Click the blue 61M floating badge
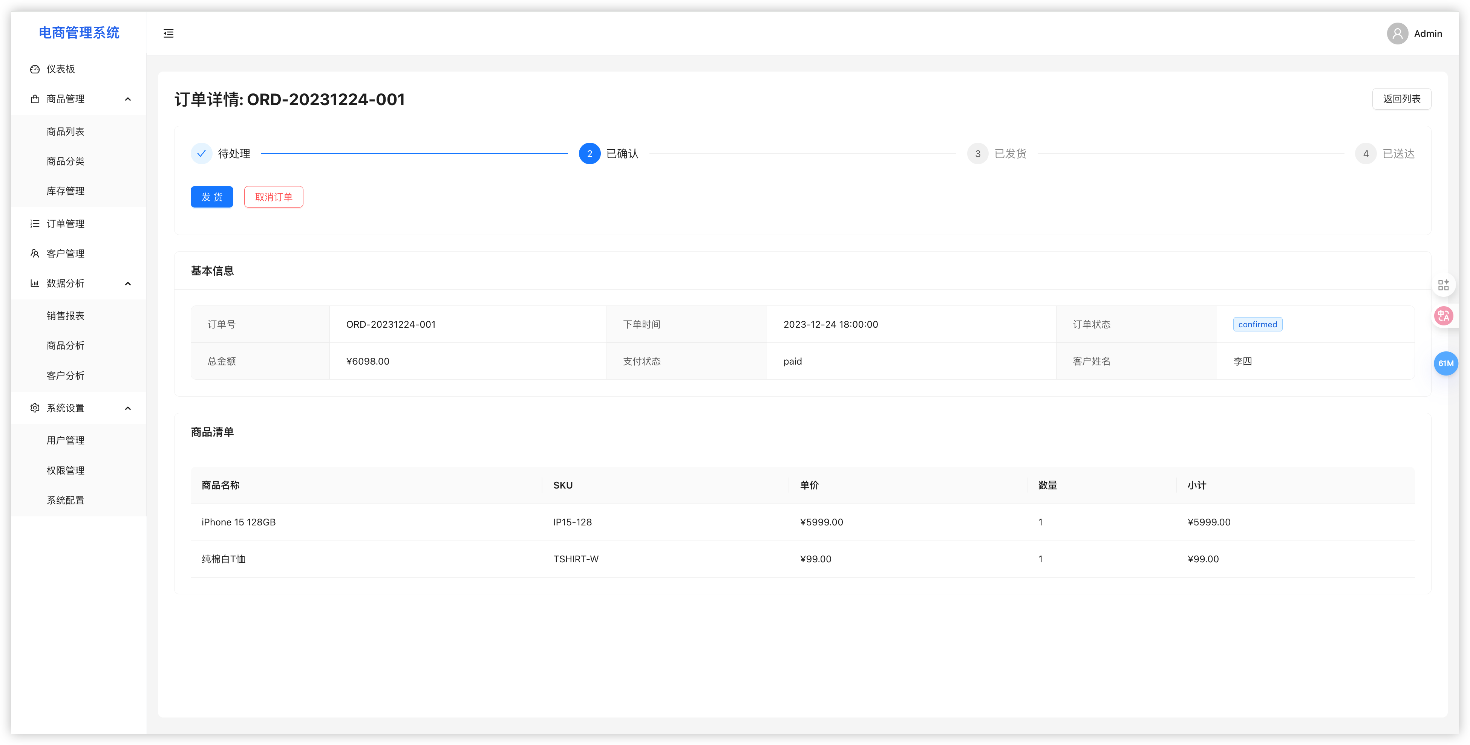Viewport: 1470px width, 745px height. (1445, 363)
